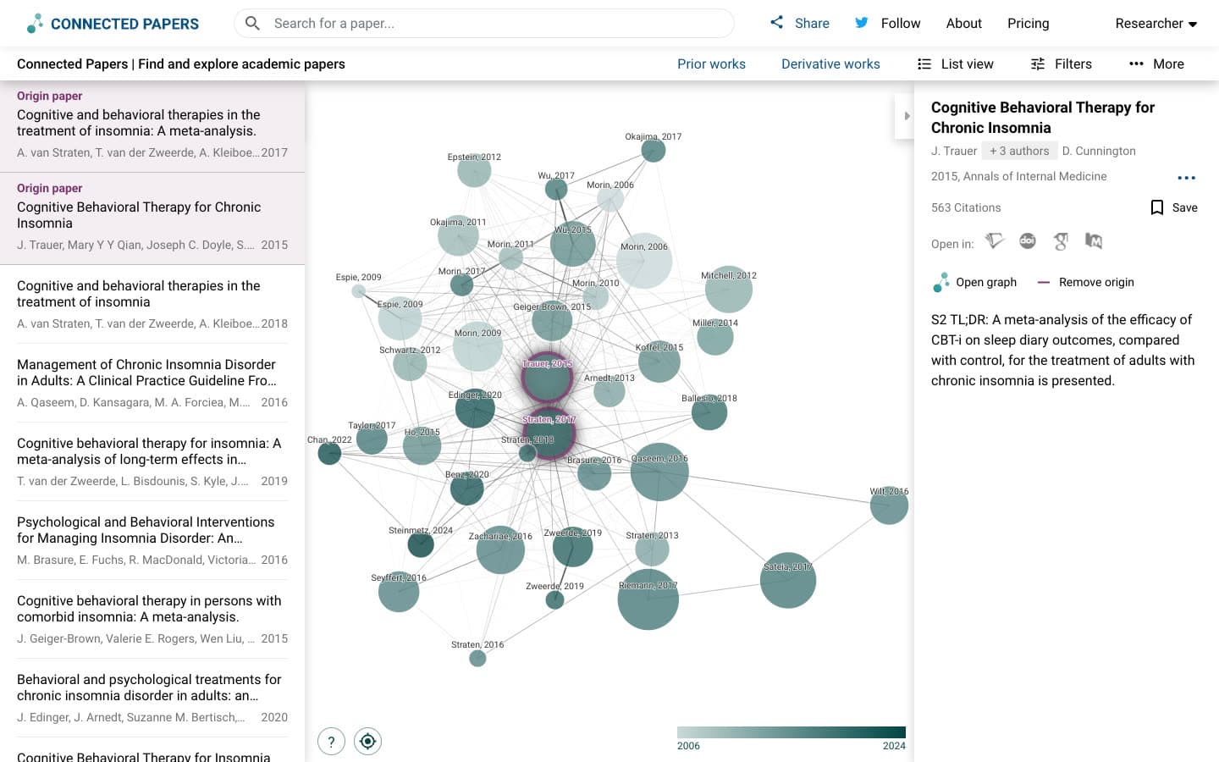This screenshot has height=762, width=1219.
Task: Recenter the graph with target icon
Action: click(x=367, y=742)
